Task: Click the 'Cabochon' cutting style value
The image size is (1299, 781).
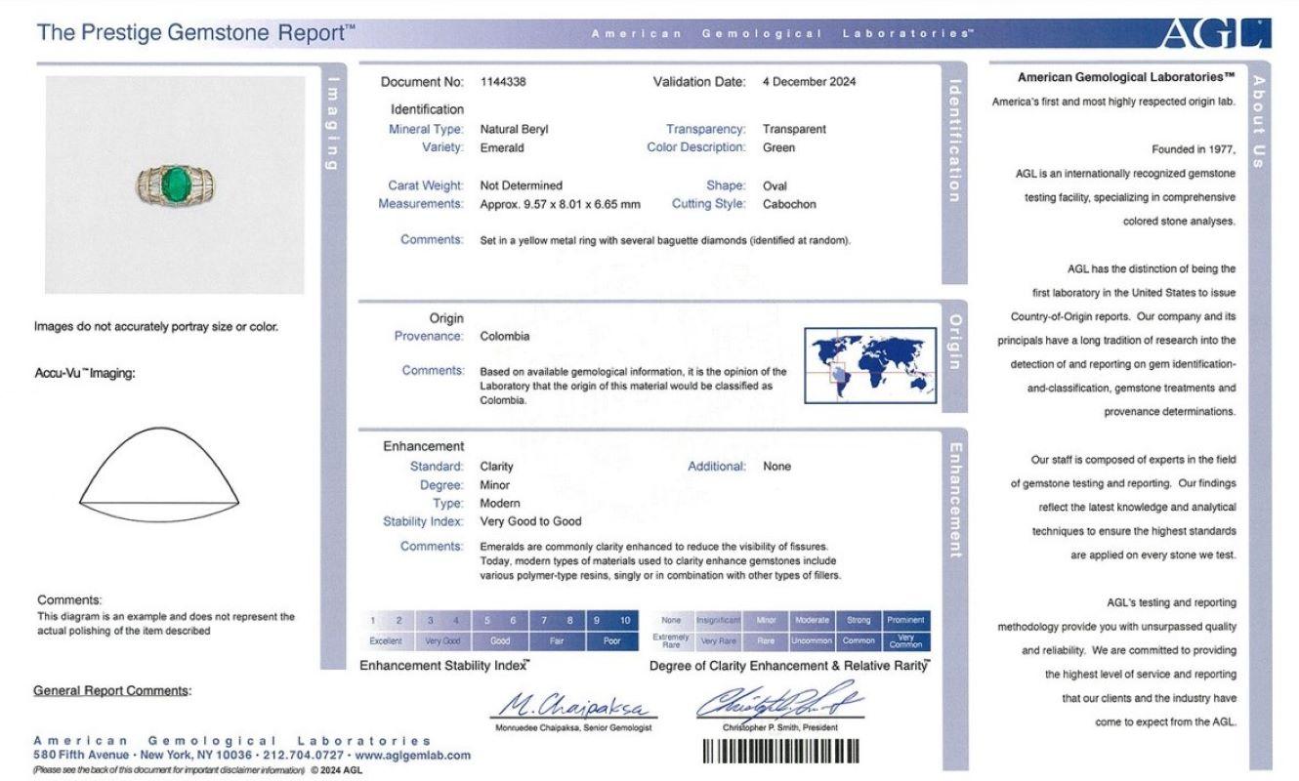Action: pyautogui.click(x=789, y=204)
